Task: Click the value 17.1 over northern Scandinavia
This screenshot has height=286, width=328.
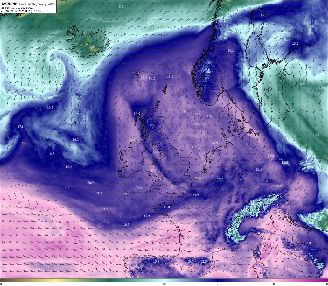Action: tap(264, 15)
